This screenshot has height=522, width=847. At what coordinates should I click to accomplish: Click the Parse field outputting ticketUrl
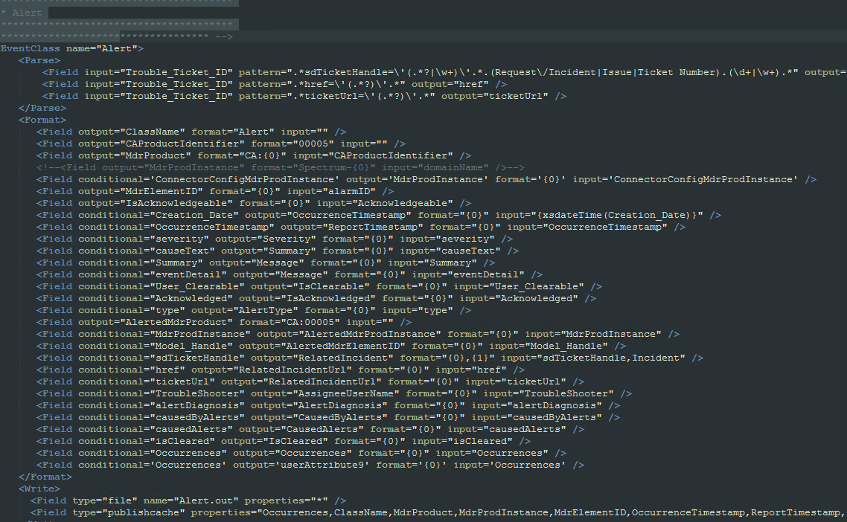click(304, 96)
